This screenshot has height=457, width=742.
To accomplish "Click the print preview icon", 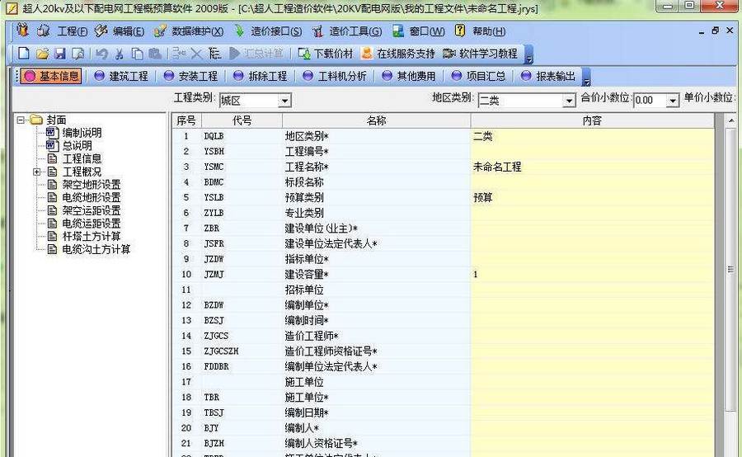I will click(x=78, y=54).
